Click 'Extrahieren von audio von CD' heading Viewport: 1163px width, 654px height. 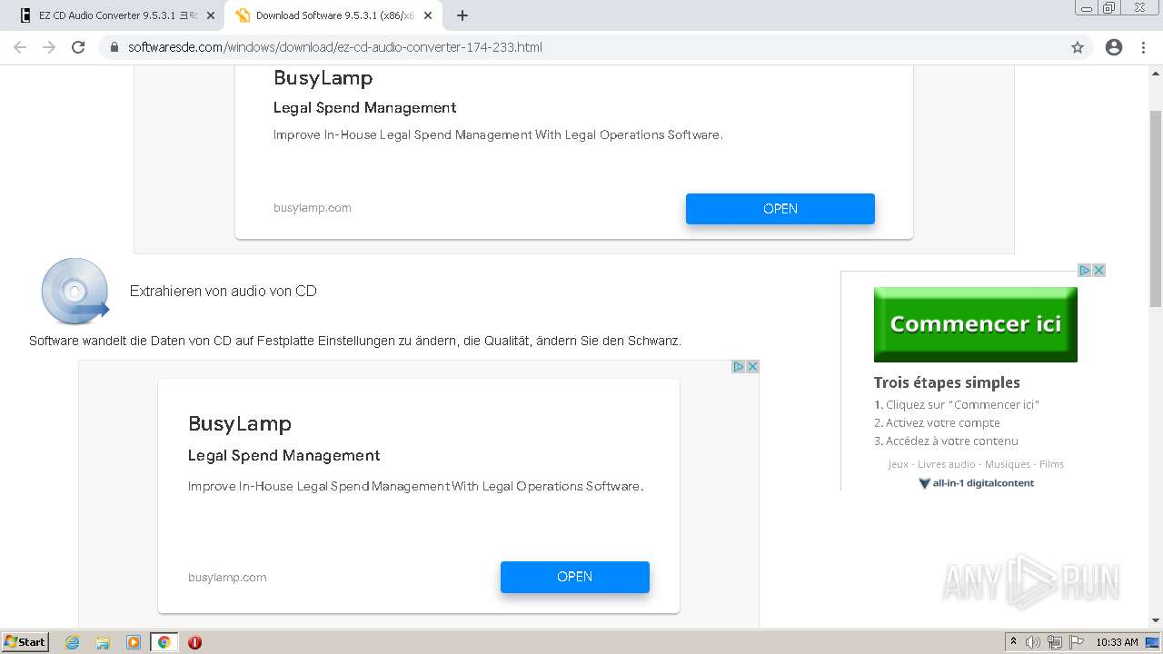[x=224, y=291]
